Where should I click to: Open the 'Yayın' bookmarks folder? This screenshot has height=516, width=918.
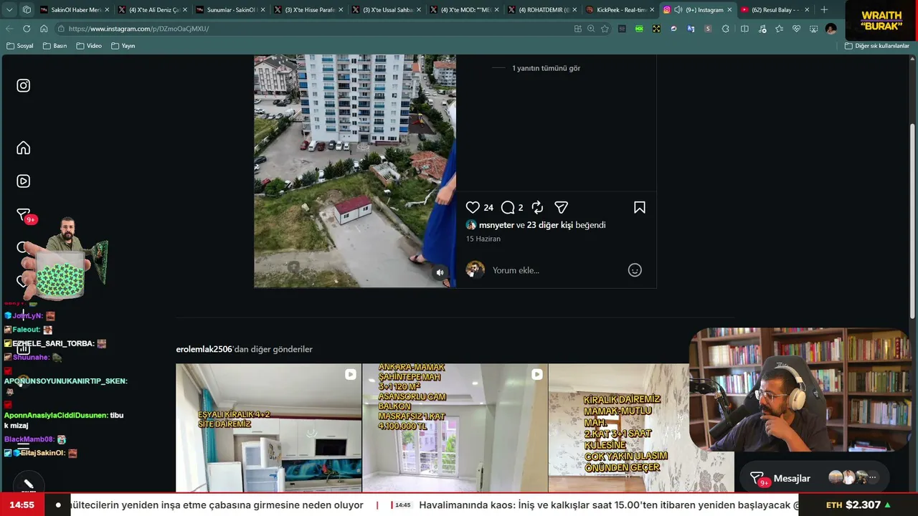pos(123,46)
